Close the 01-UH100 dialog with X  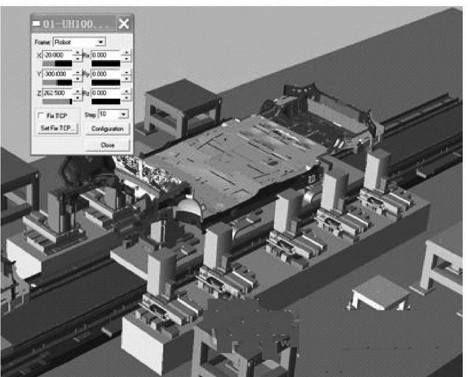point(123,23)
